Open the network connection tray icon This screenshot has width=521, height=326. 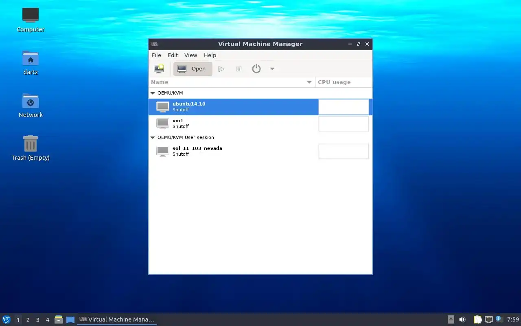(x=488, y=319)
